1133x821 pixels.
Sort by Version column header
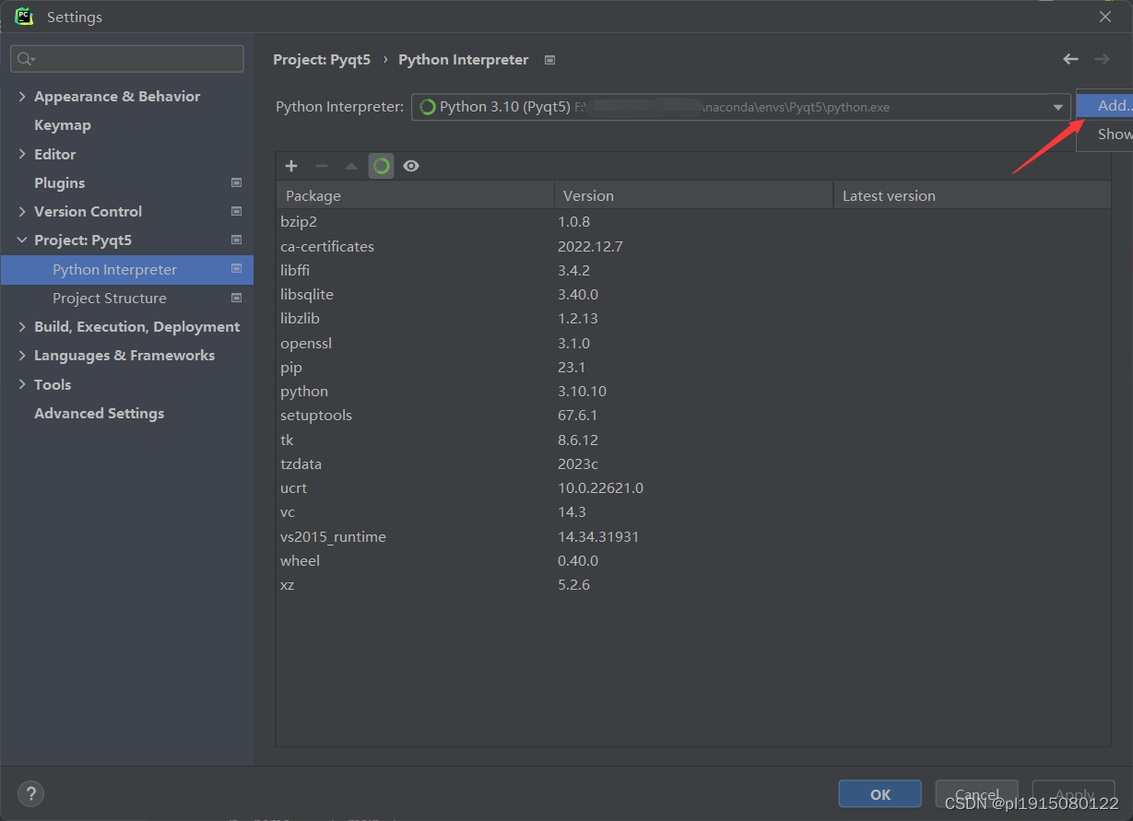click(693, 195)
